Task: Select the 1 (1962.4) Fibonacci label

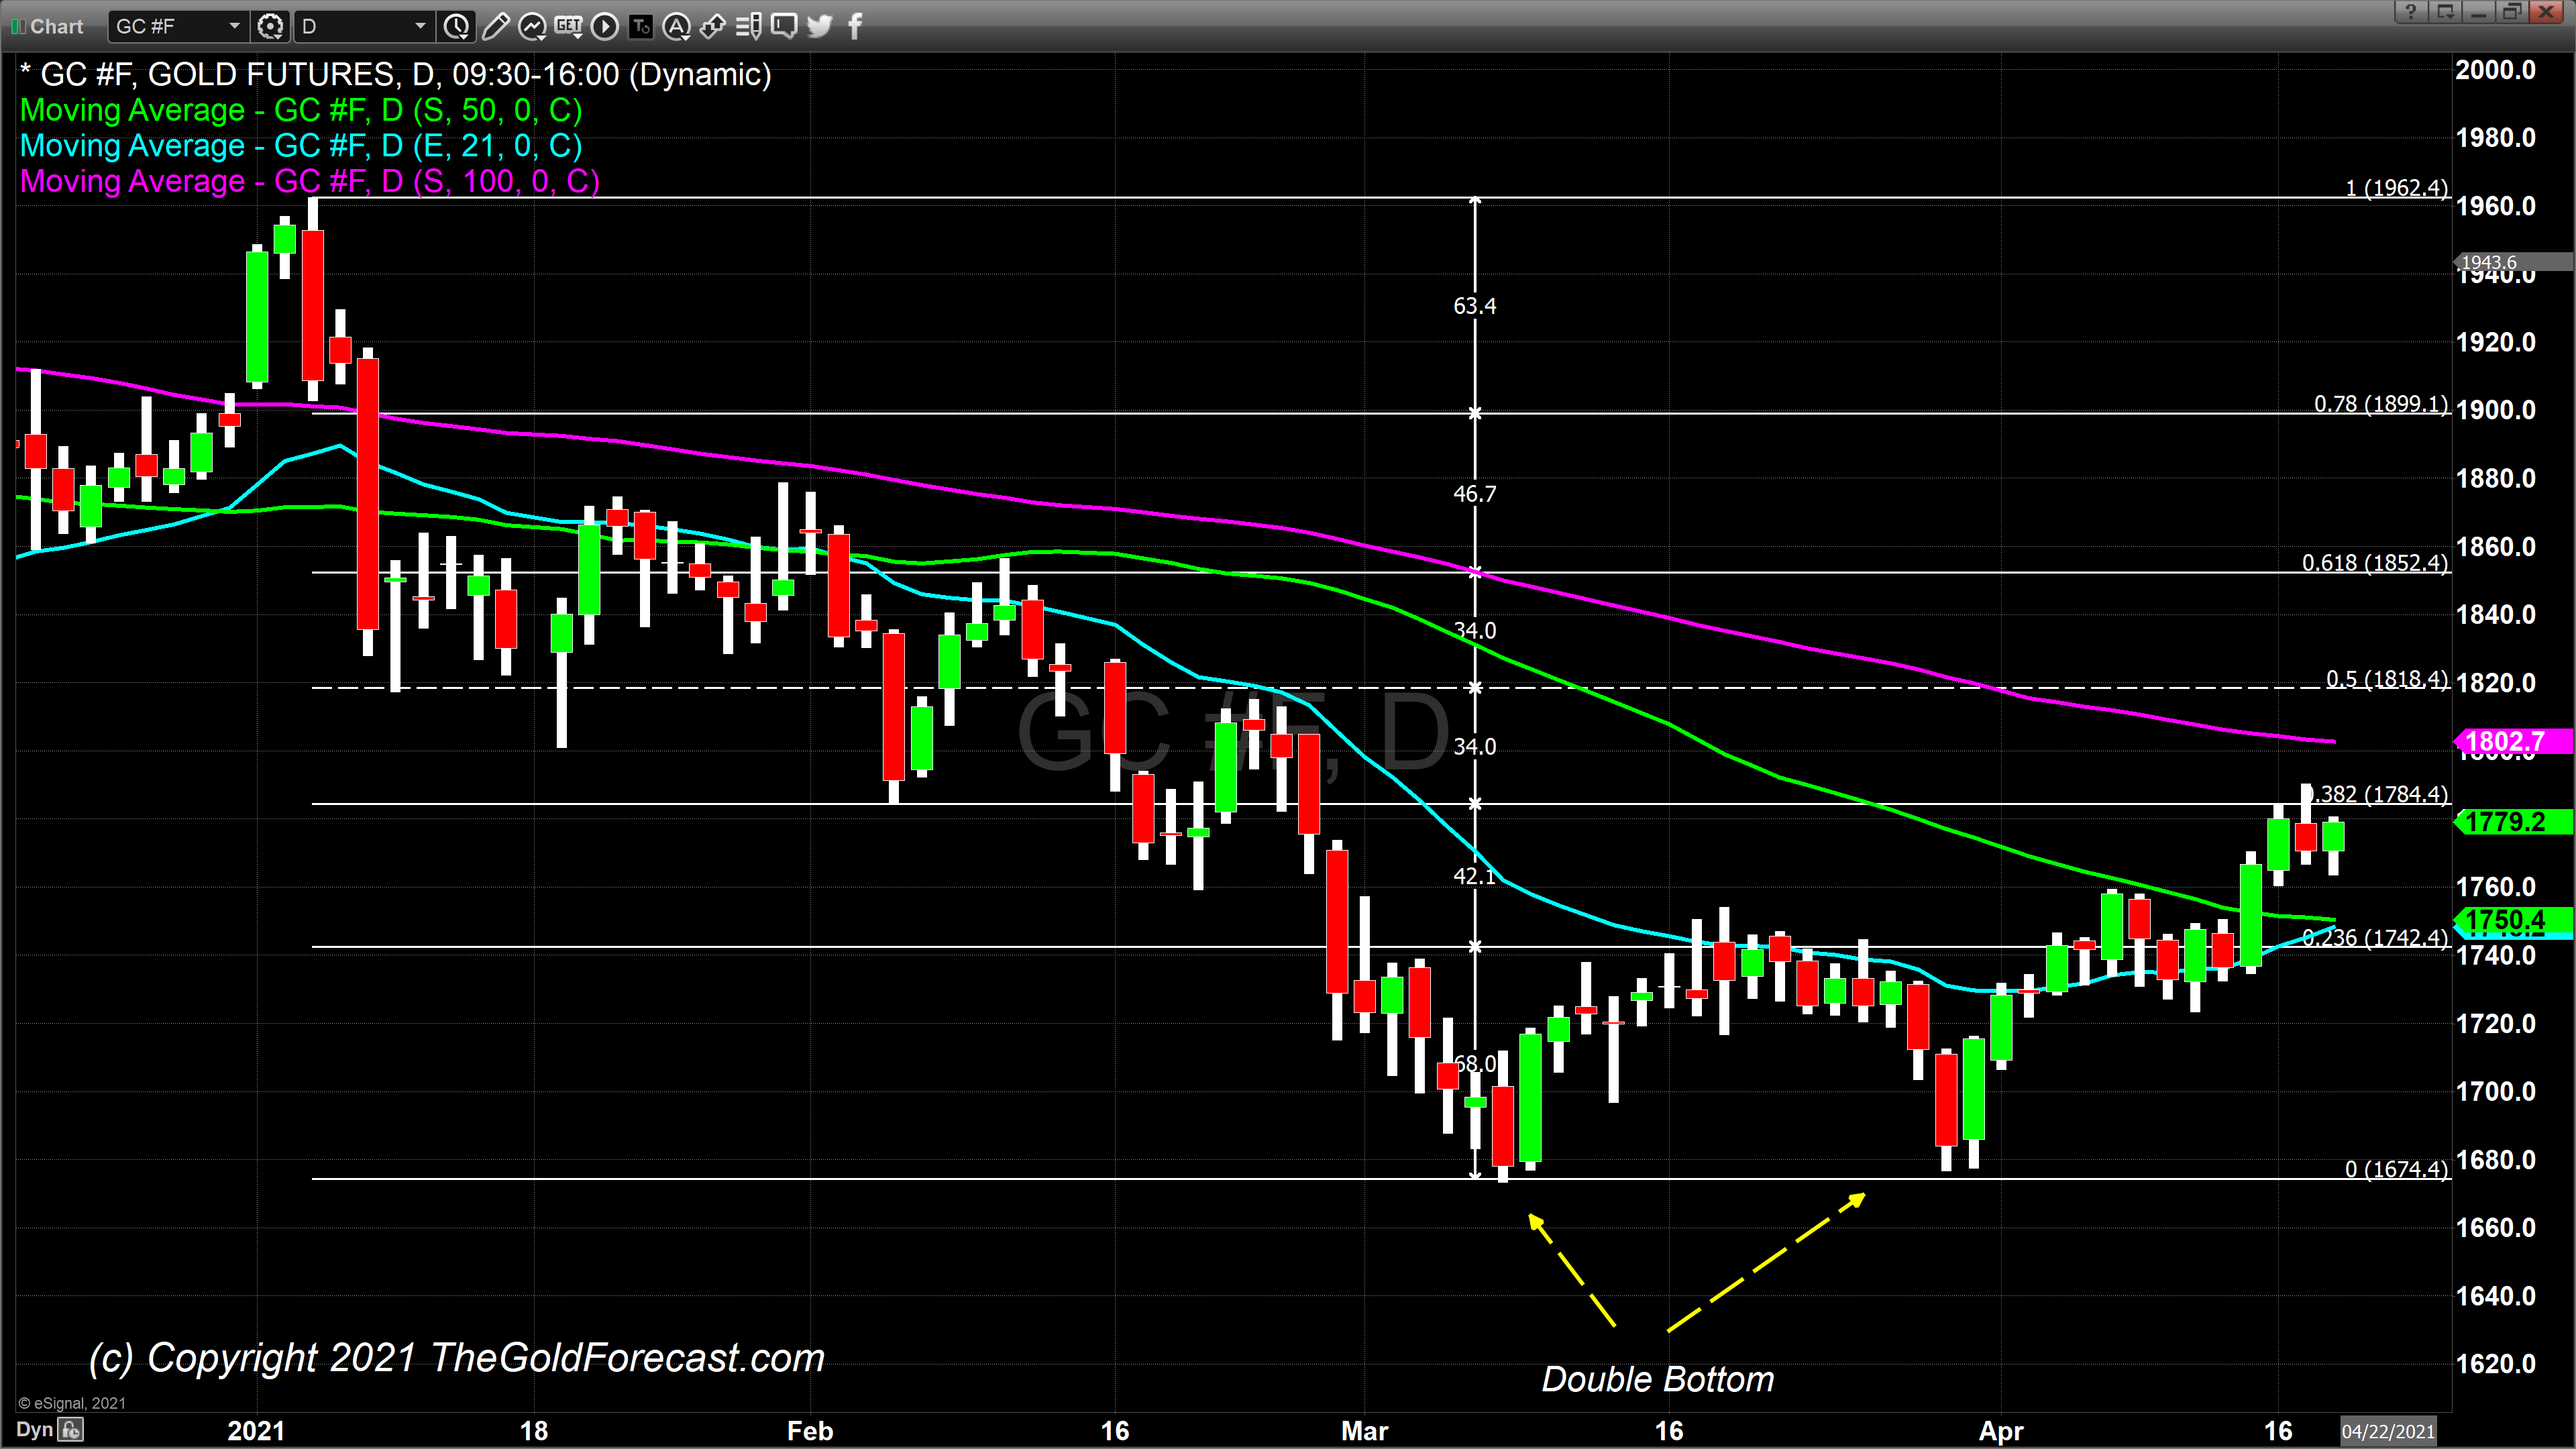Action: (x=2397, y=187)
